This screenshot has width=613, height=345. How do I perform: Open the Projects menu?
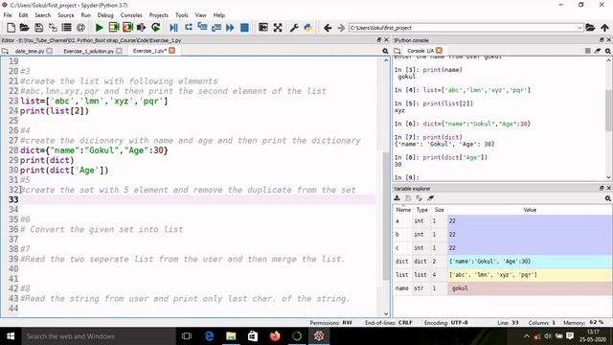159,15
